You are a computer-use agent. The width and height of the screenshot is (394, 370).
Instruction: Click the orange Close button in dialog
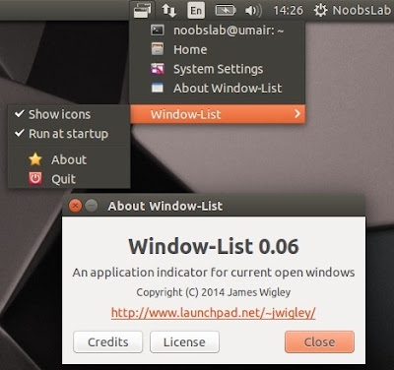click(x=319, y=342)
